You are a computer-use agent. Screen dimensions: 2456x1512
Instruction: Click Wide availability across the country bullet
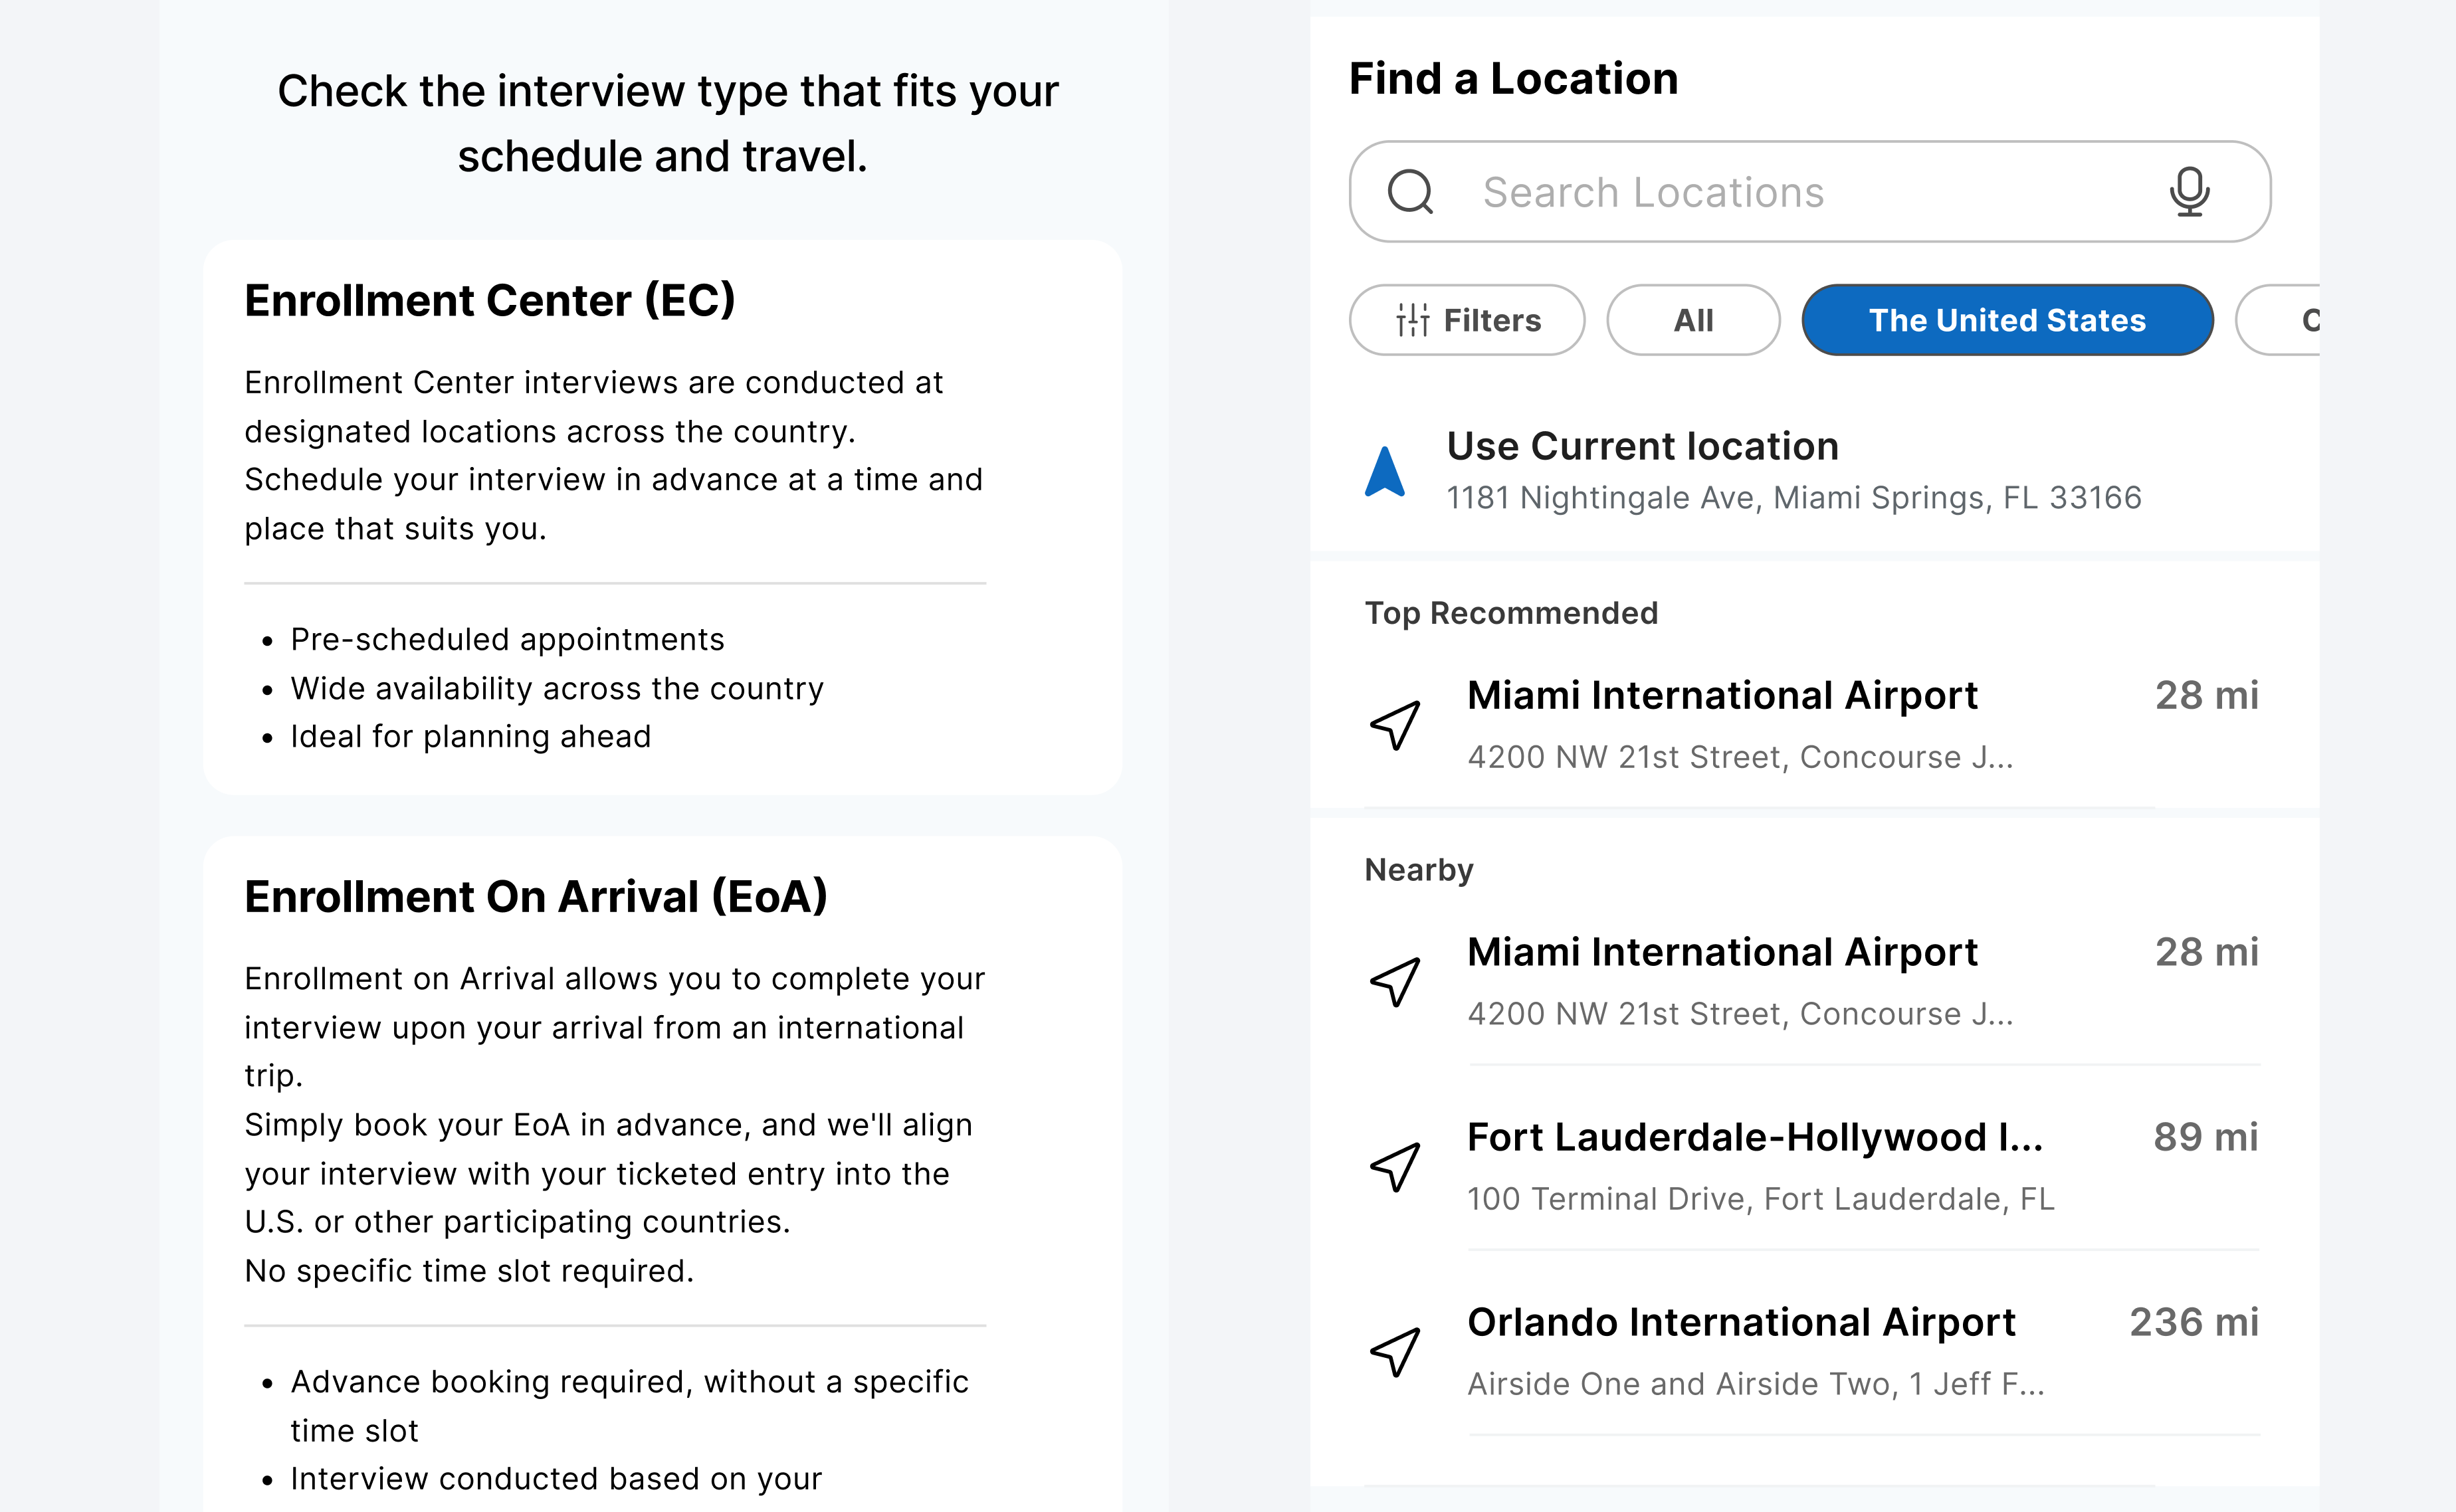pos(557,689)
